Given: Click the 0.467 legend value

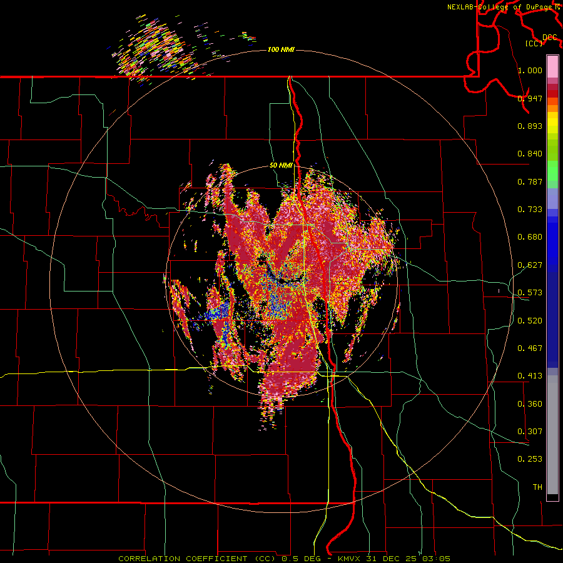Looking at the screenshot, I should coord(530,348).
